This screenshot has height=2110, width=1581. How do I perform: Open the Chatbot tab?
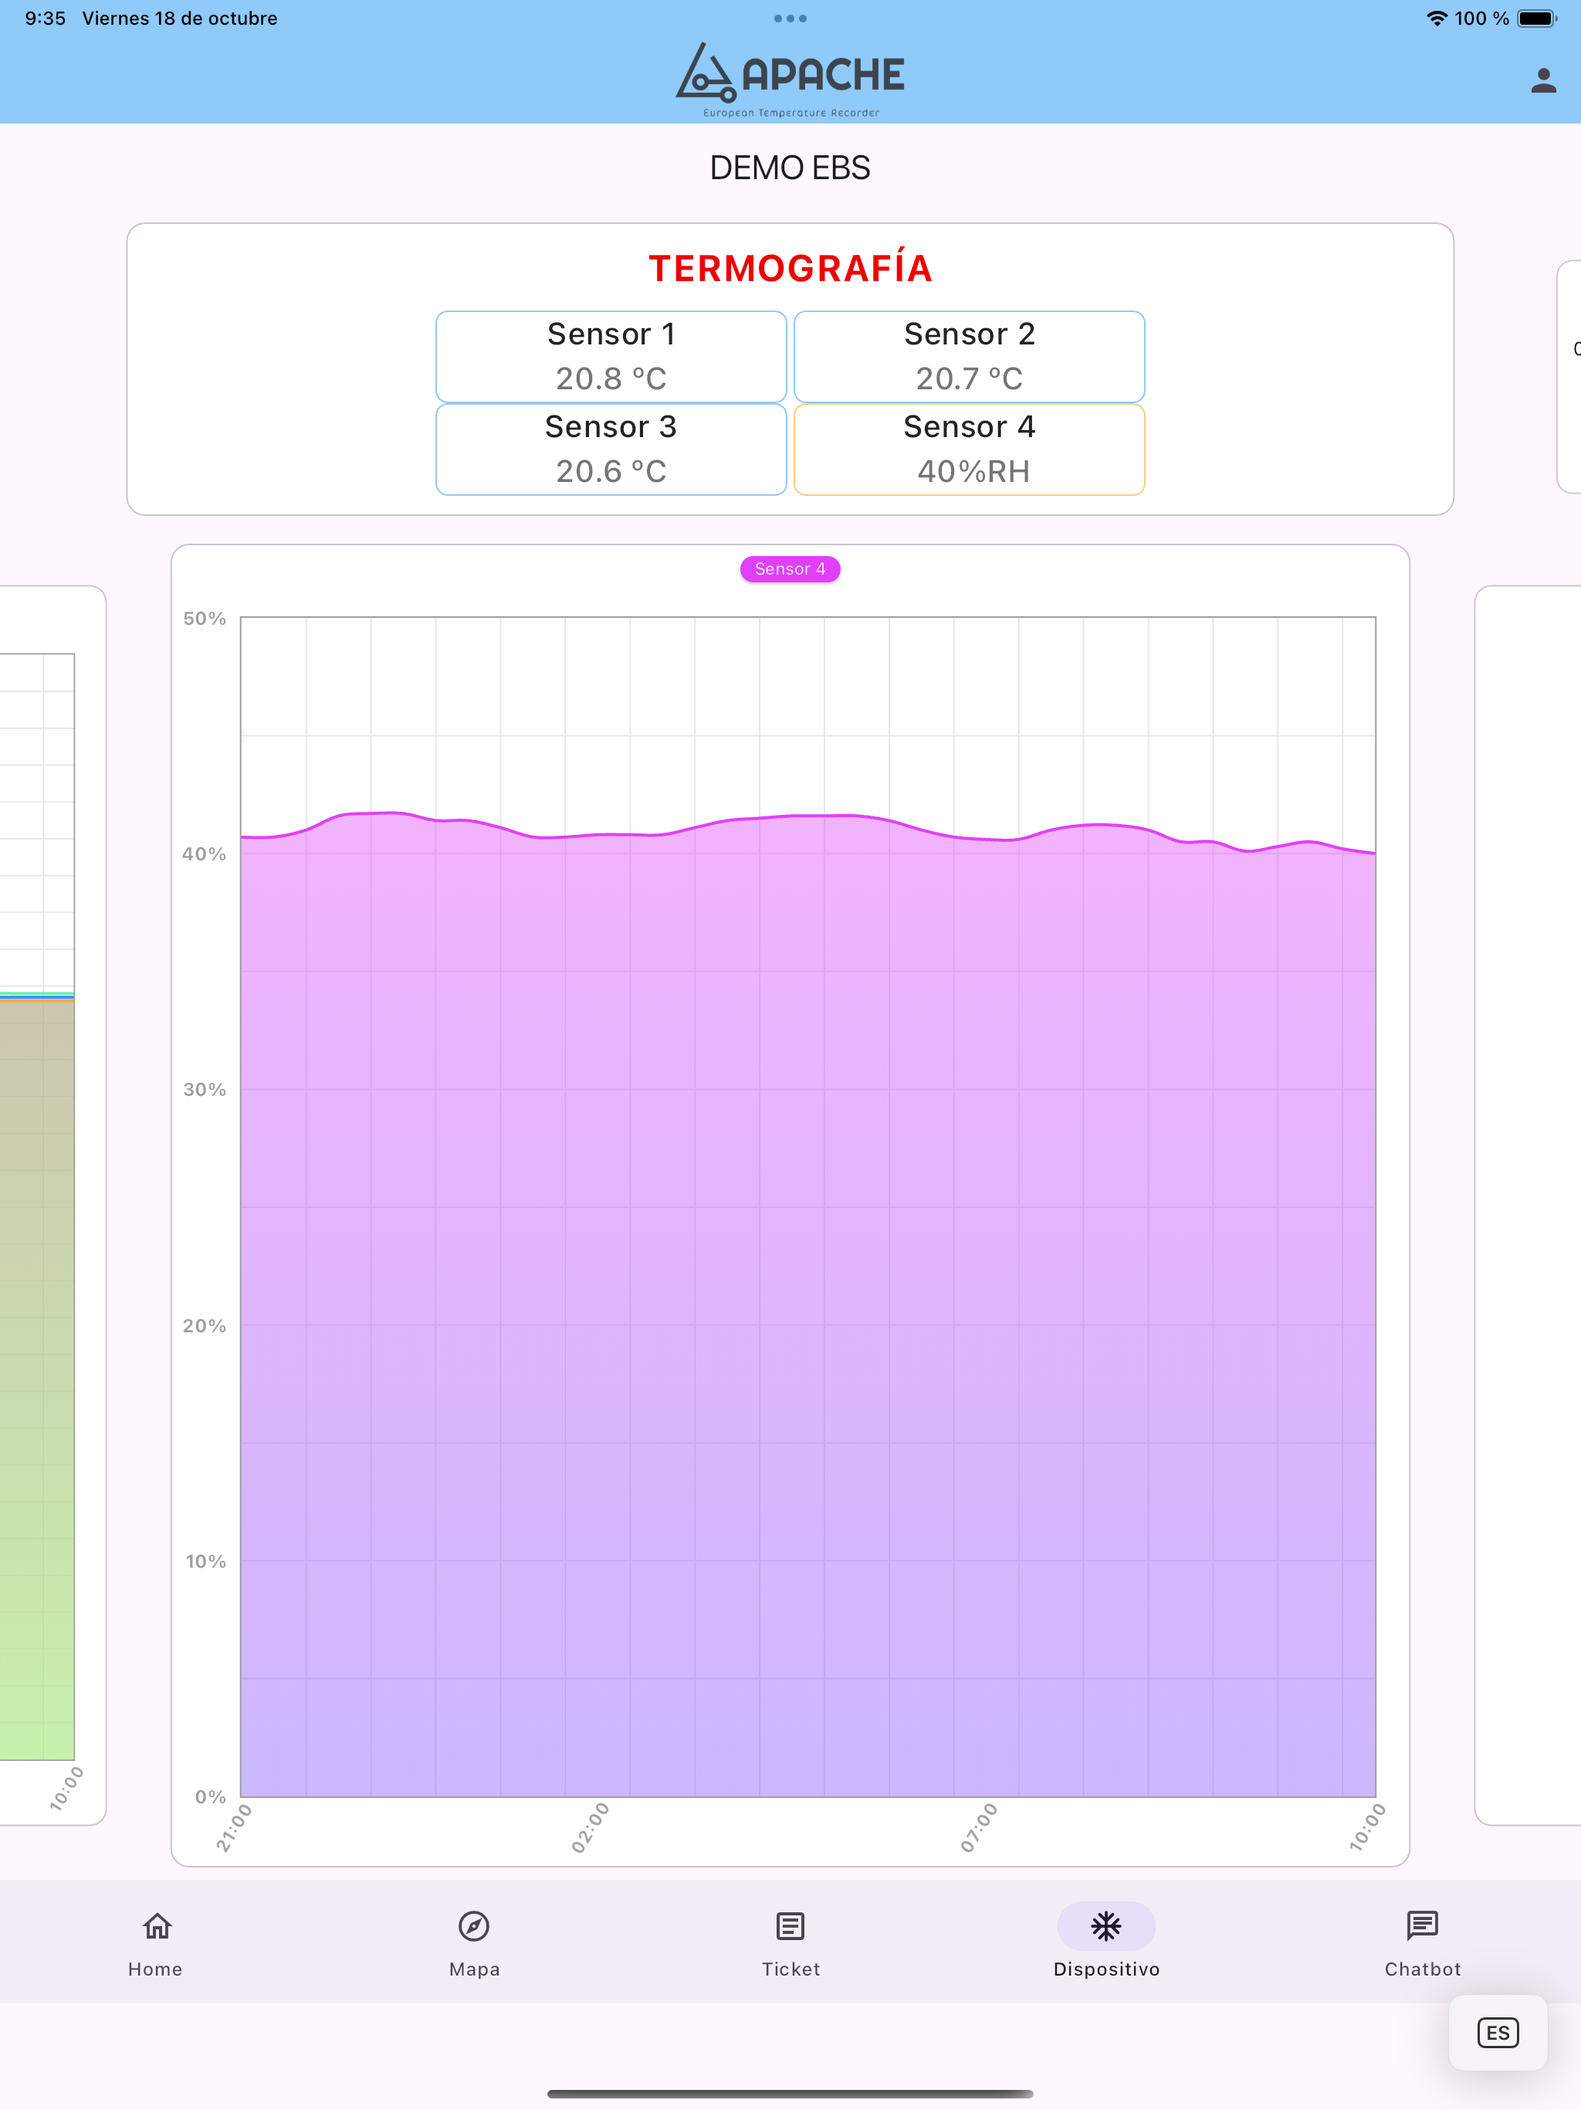click(1422, 1944)
